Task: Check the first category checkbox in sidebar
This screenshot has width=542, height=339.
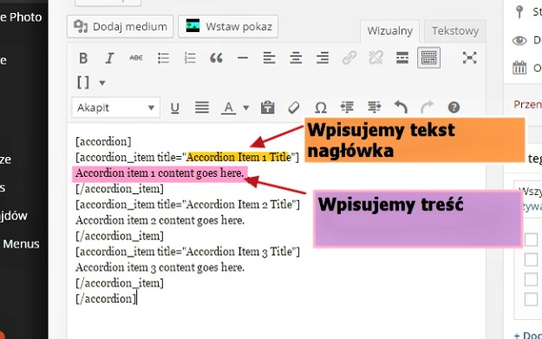Action: (531, 239)
